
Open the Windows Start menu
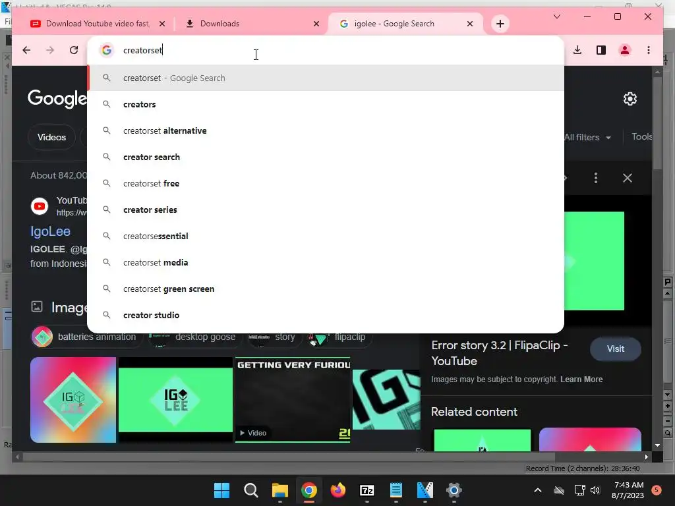221,490
